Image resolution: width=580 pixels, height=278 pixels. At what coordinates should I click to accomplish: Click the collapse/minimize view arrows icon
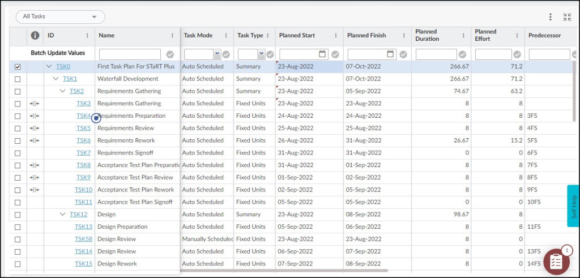point(567,17)
